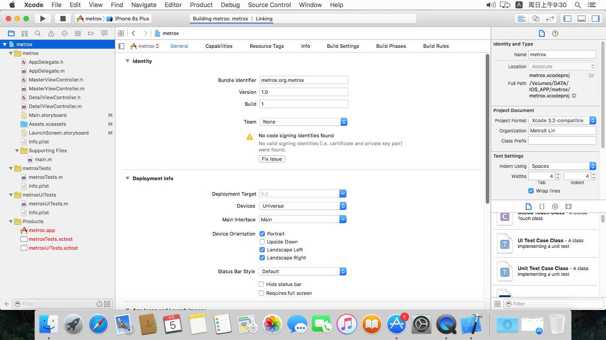The image size is (606, 340).
Task: Collapse the Identity section triangle
Action: 127,61
